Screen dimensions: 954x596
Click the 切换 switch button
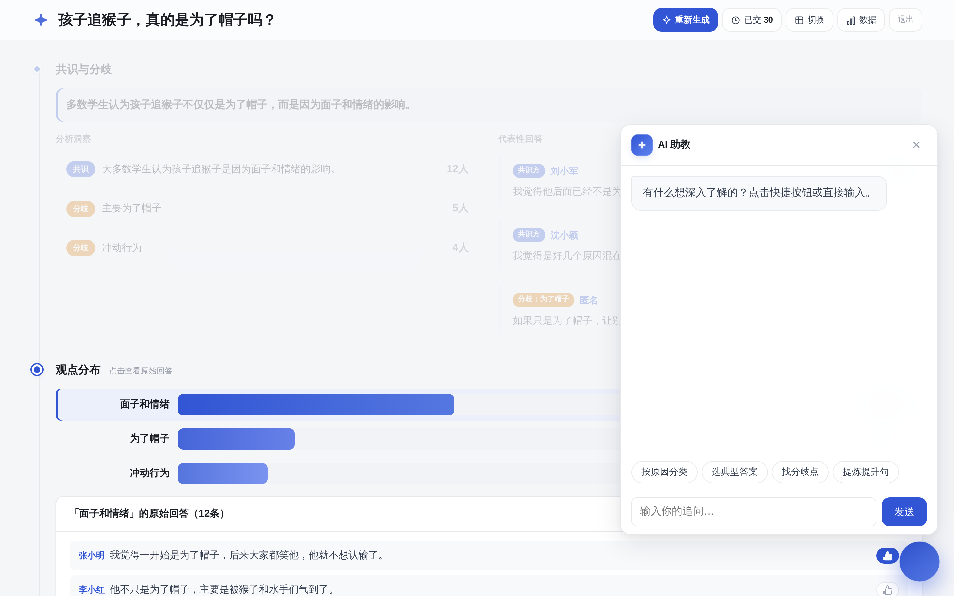click(809, 20)
